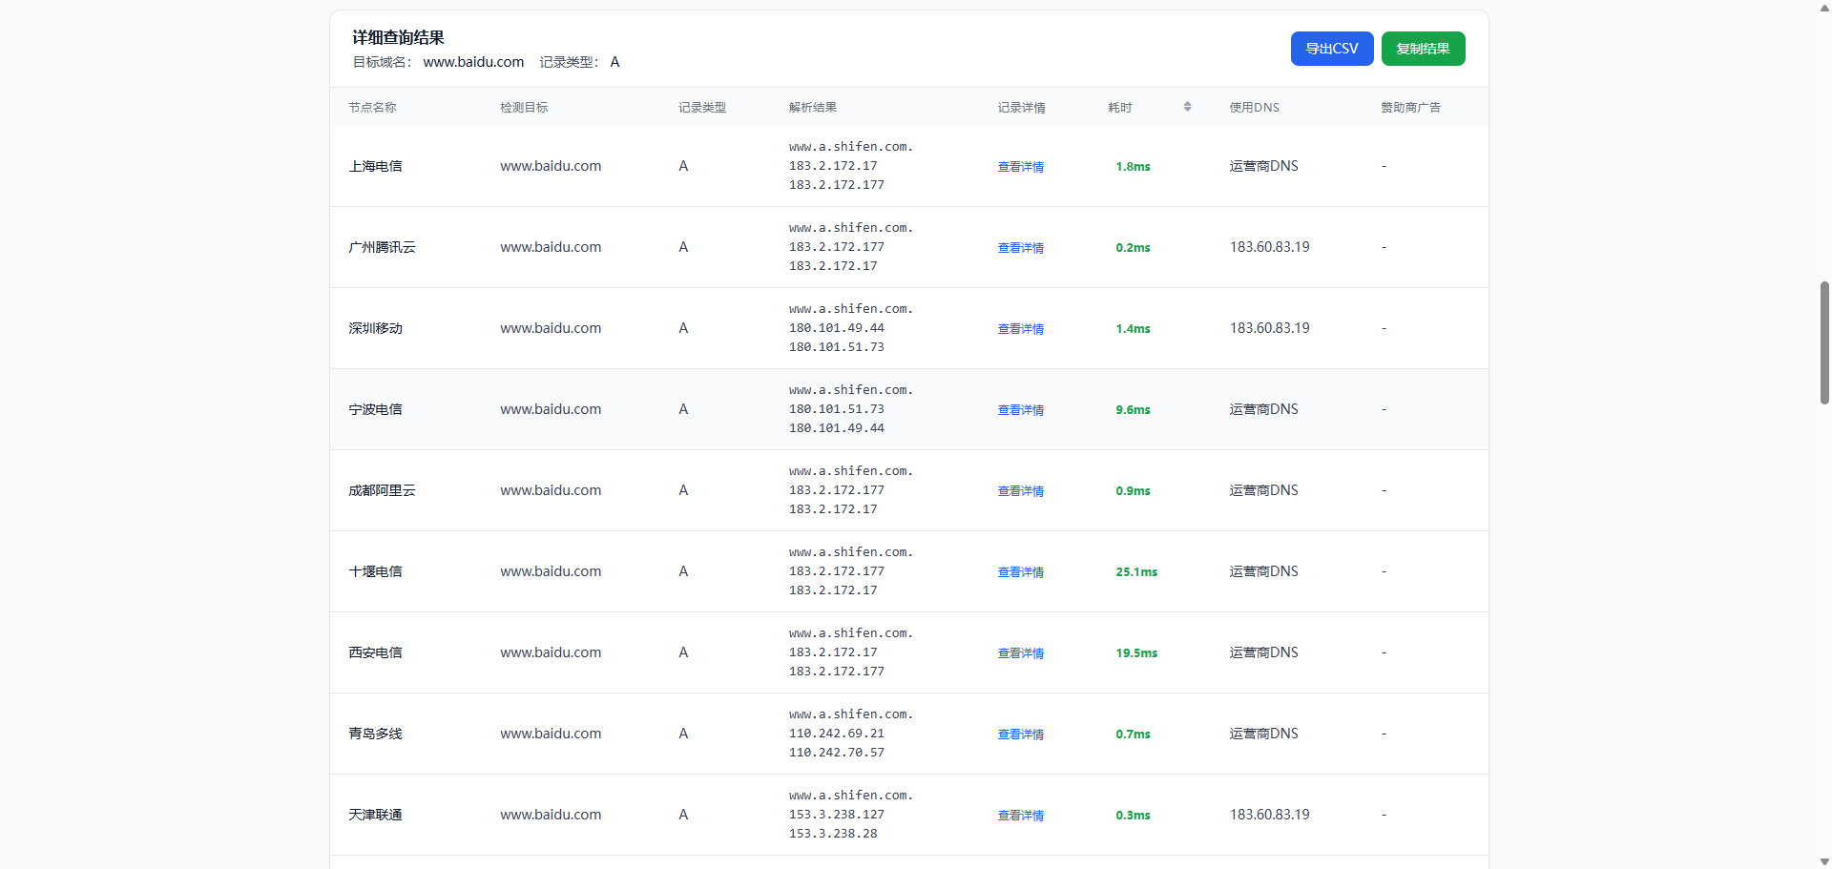Open details link in the 19.5ms row
This screenshot has width=1832, height=869.
tap(1020, 653)
